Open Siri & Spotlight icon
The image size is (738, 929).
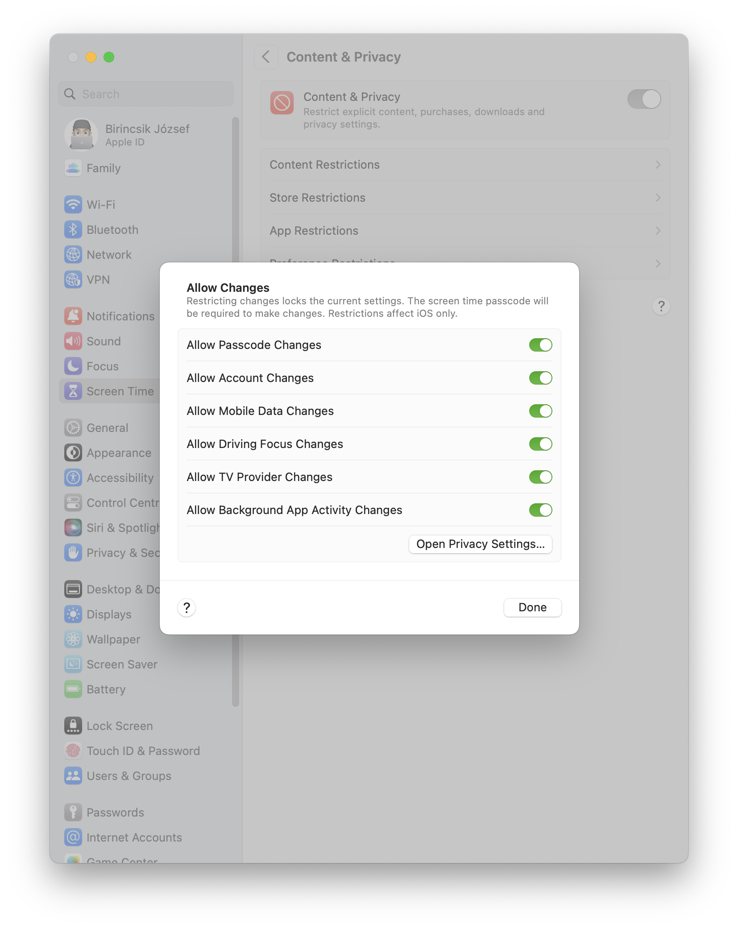[73, 528]
